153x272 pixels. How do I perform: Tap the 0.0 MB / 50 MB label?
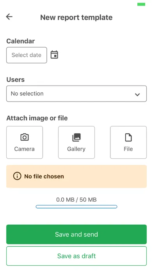point(76,199)
